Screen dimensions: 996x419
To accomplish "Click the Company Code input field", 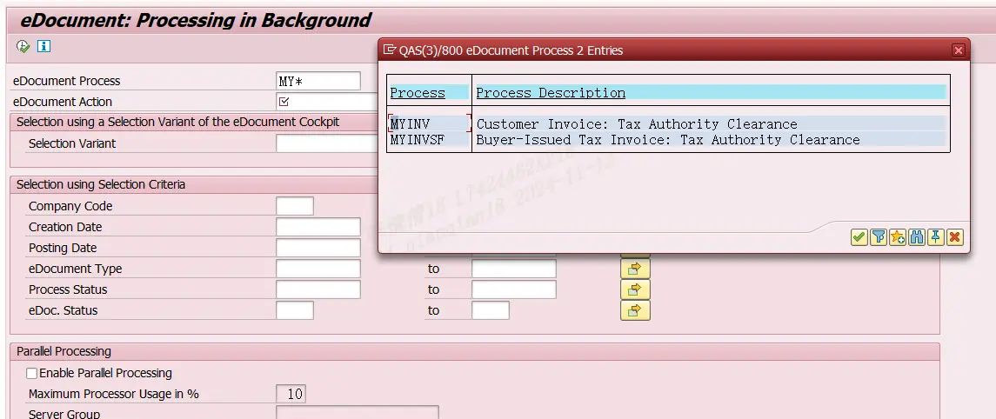I will 294,206.
